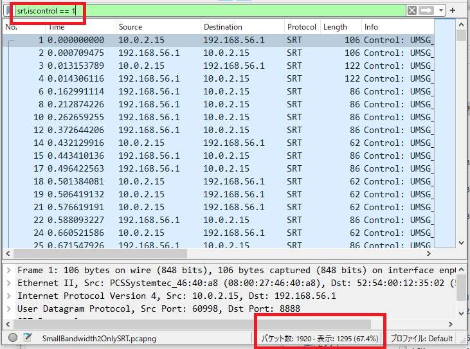Select packet at time 0.576619191
This screenshot has width=470, height=349.
(218, 208)
